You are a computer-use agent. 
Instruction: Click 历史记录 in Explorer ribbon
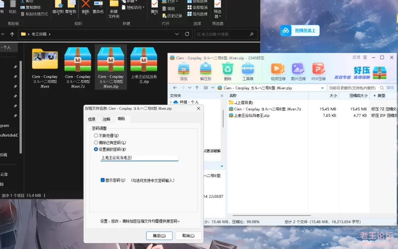172,16
